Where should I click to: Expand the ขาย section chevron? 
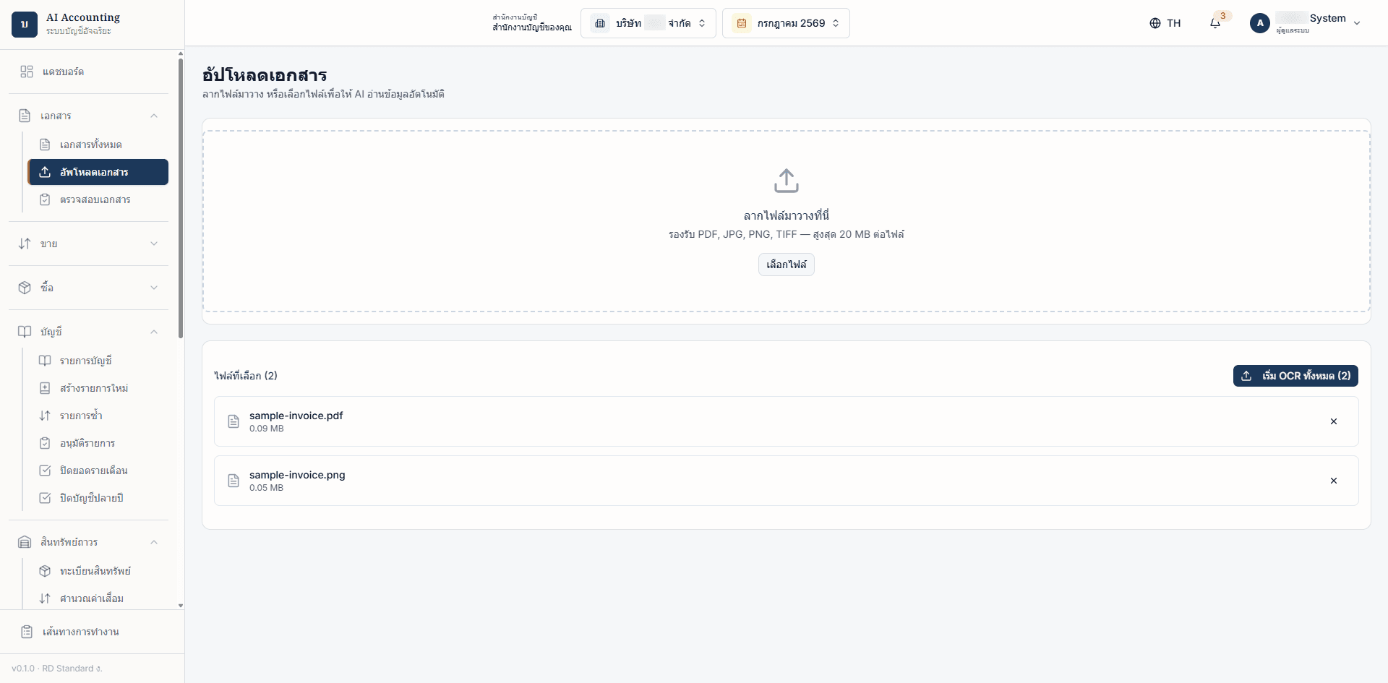click(x=154, y=244)
